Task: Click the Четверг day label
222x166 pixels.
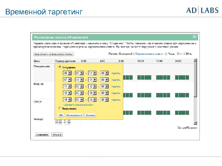Action: 38,119
